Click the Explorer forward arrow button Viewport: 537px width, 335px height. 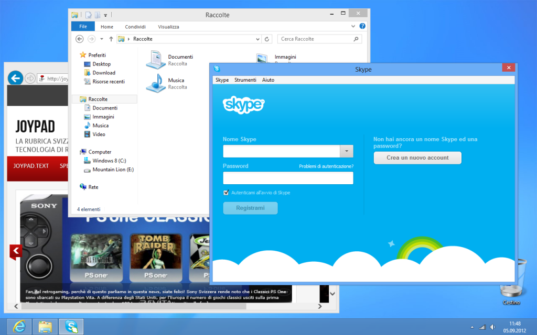click(91, 39)
